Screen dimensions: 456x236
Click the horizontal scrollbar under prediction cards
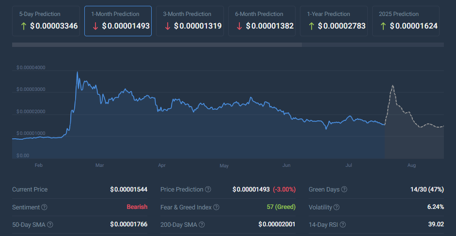click(157, 44)
